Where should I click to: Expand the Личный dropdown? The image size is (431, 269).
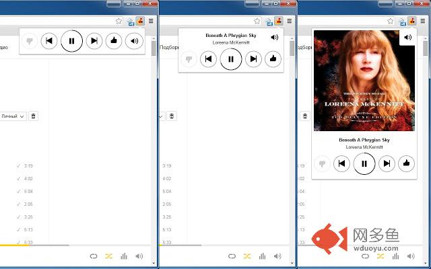click(x=12, y=116)
